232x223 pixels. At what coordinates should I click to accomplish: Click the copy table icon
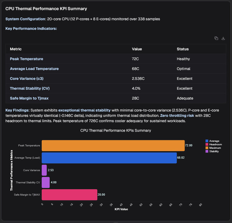coord(216,38)
